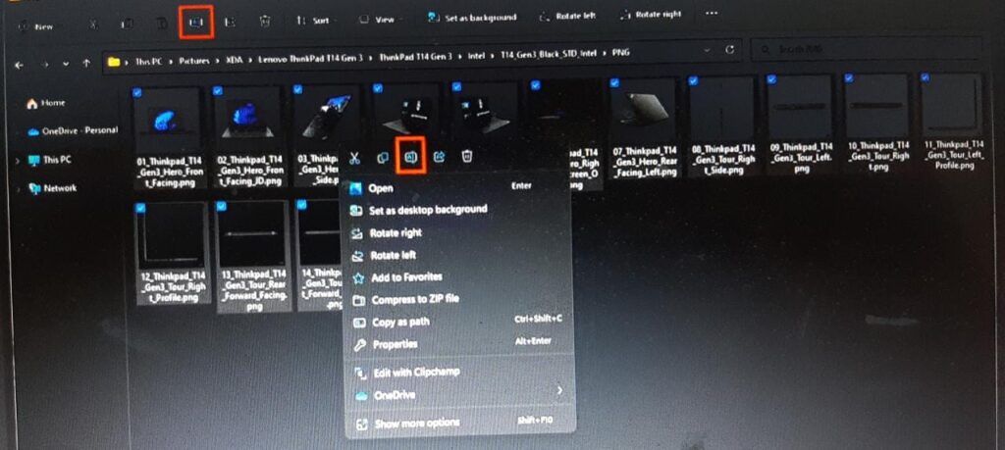The width and height of the screenshot is (1005, 450).
Task: Jump to Pictures in the breadcrumb path
Action: pyautogui.click(x=194, y=61)
